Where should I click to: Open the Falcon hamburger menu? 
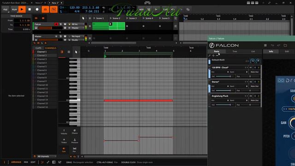[x=265, y=45]
